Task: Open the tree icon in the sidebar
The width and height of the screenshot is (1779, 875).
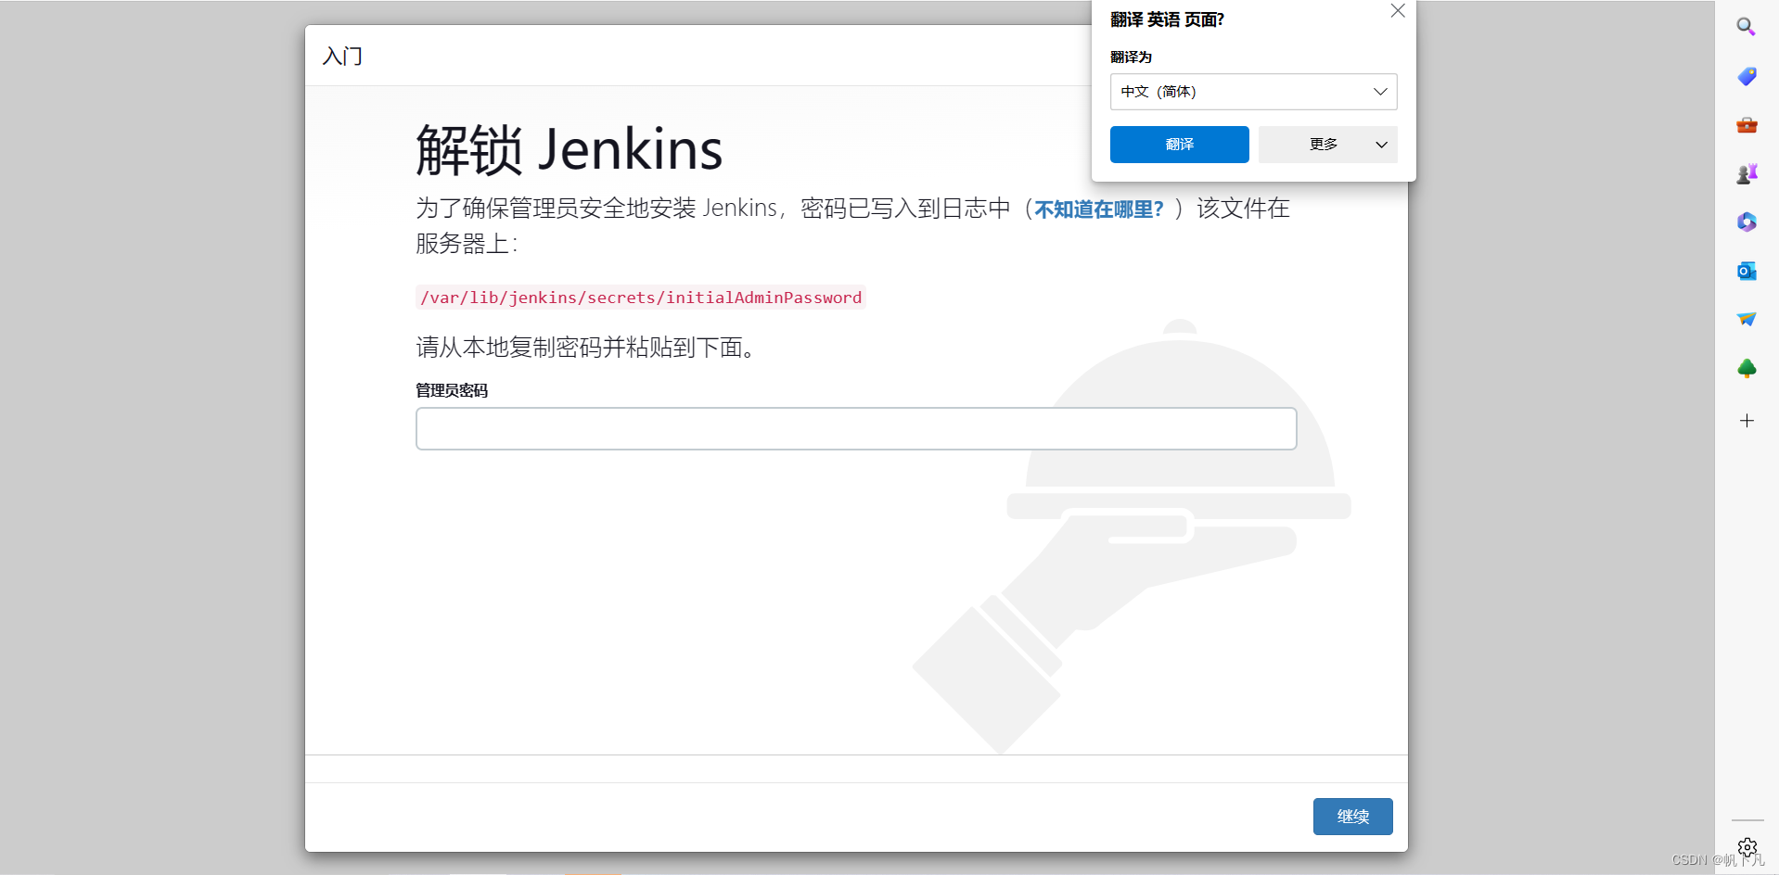Action: coord(1747,368)
